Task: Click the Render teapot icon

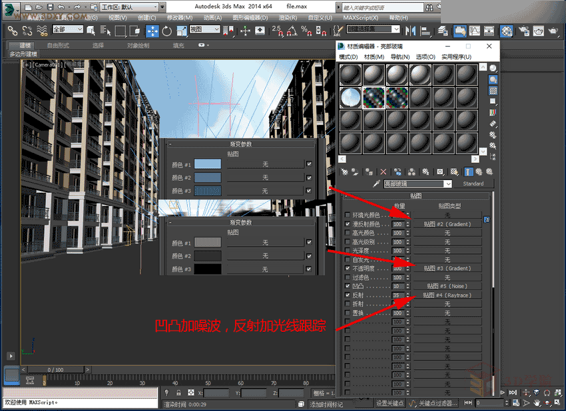Action: (x=553, y=31)
